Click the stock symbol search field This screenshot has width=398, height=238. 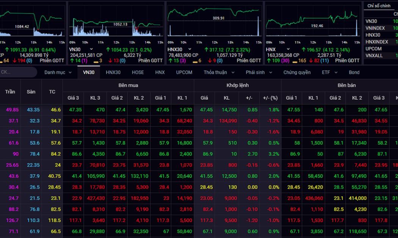click(17, 72)
